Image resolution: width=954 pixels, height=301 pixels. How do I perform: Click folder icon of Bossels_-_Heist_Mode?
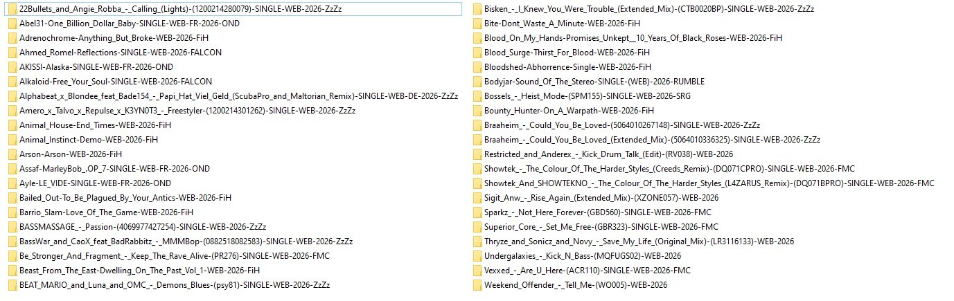(477, 96)
